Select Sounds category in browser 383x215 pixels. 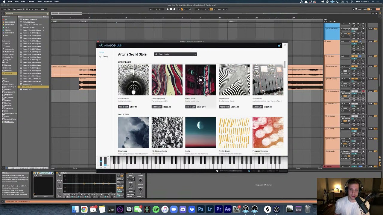point(7,44)
